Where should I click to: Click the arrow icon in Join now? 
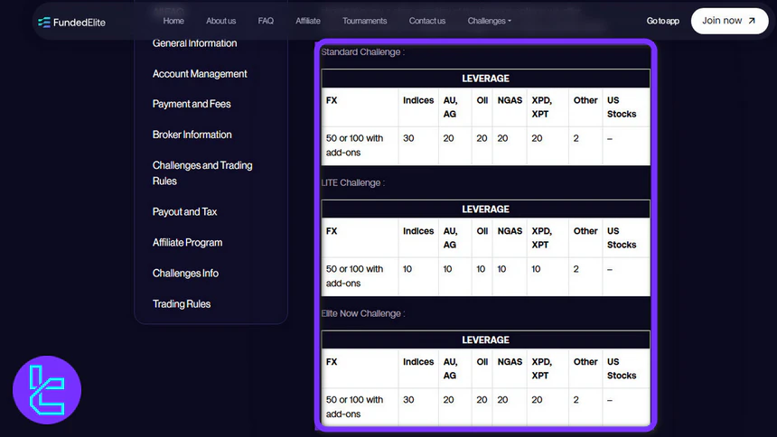752,21
